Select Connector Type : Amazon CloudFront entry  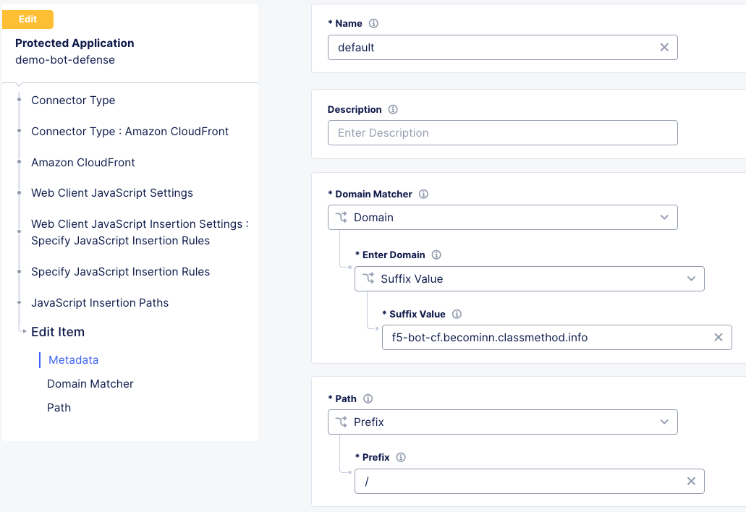click(129, 131)
